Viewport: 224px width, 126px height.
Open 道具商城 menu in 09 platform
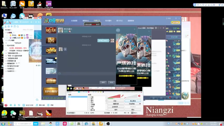tap(131, 21)
